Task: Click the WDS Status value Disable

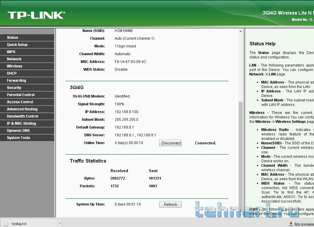Action: [x=121, y=70]
